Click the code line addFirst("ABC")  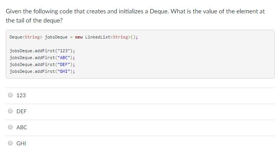42,58
